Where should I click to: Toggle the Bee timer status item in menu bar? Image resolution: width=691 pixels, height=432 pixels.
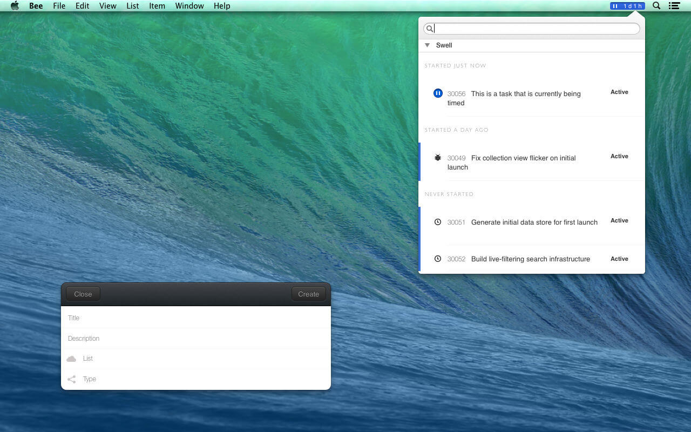[627, 6]
